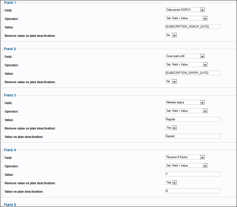The height and width of the screenshot is (207, 237).
Task: Click the 'Field 5' section heading
Action: point(10,205)
